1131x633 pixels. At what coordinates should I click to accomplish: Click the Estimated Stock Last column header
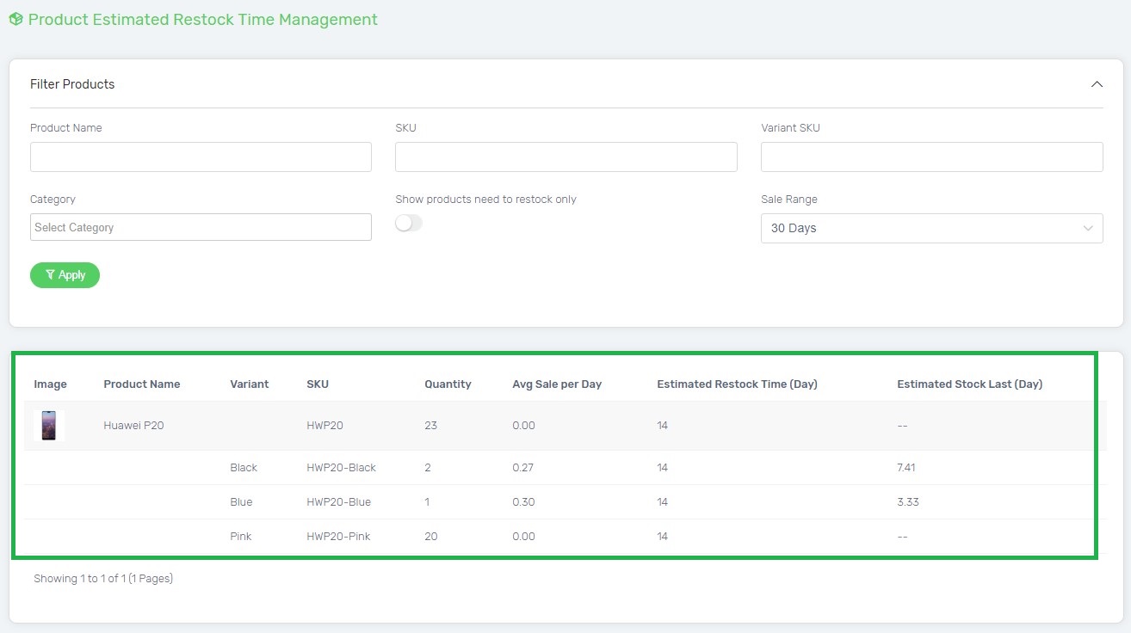(x=969, y=384)
